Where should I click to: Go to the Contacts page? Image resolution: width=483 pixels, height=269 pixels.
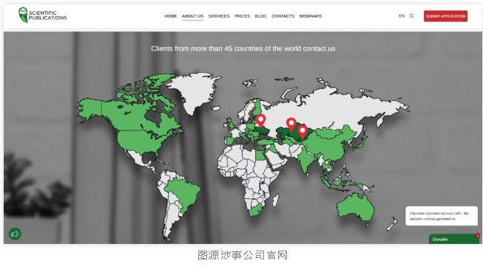(x=283, y=16)
